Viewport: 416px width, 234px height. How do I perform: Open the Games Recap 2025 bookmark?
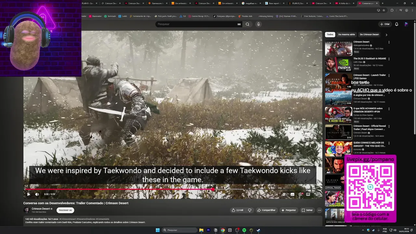tap(199, 16)
